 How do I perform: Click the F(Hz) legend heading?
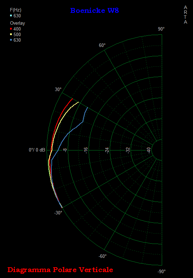click(x=16, y=10)
